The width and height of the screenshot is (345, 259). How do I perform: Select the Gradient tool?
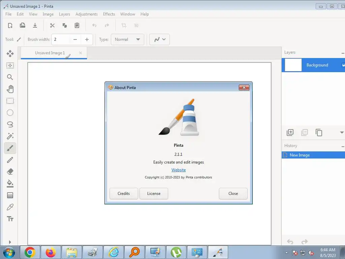[10, 195]
